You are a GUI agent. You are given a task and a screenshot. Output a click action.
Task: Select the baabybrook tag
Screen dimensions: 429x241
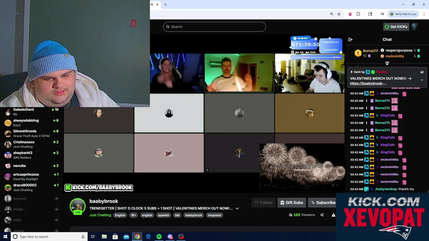[x=194, y=215]
